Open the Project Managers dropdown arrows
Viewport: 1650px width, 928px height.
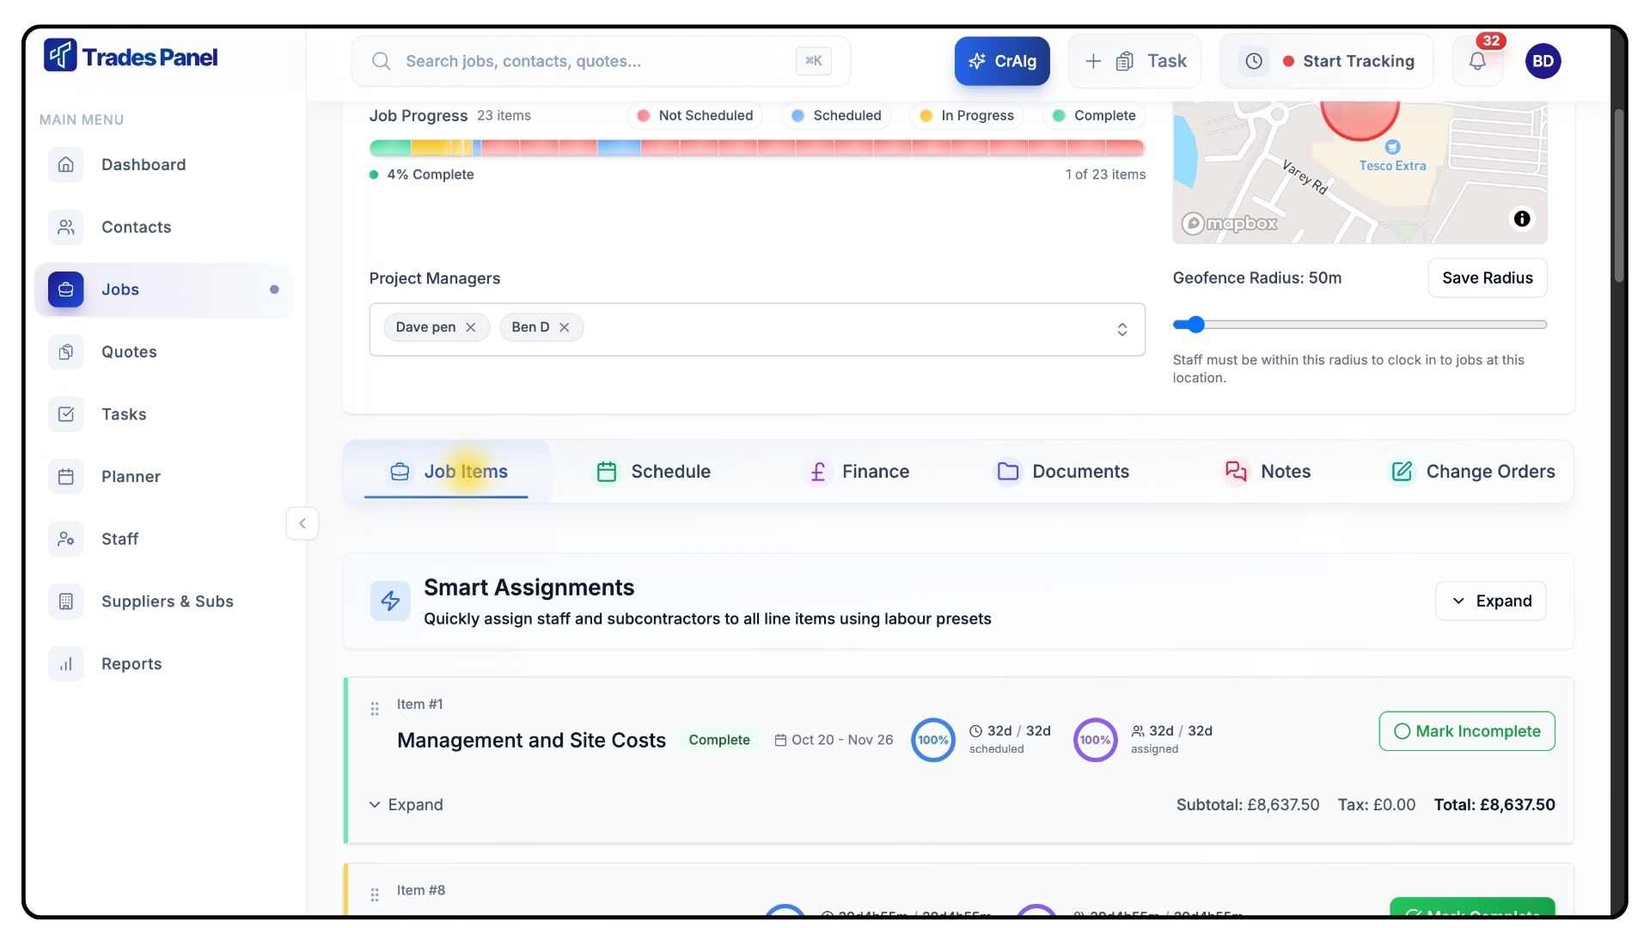tap(1121, 329)
